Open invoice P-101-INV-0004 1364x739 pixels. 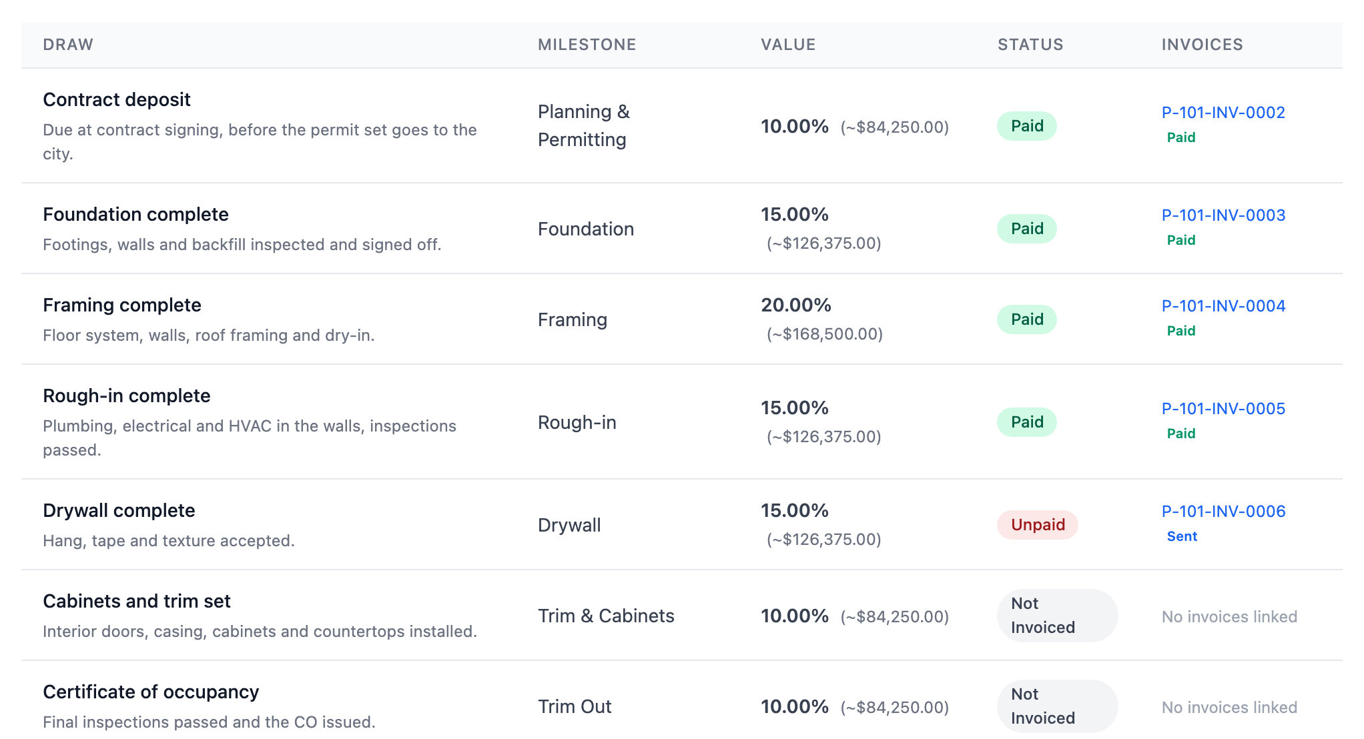pos(1223,306)
